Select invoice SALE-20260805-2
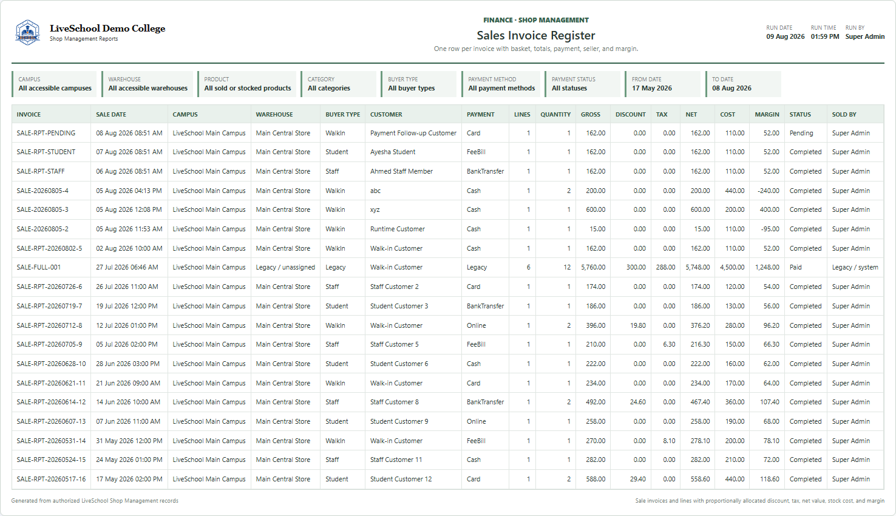The image size is (896, 516). click(42, 229)
